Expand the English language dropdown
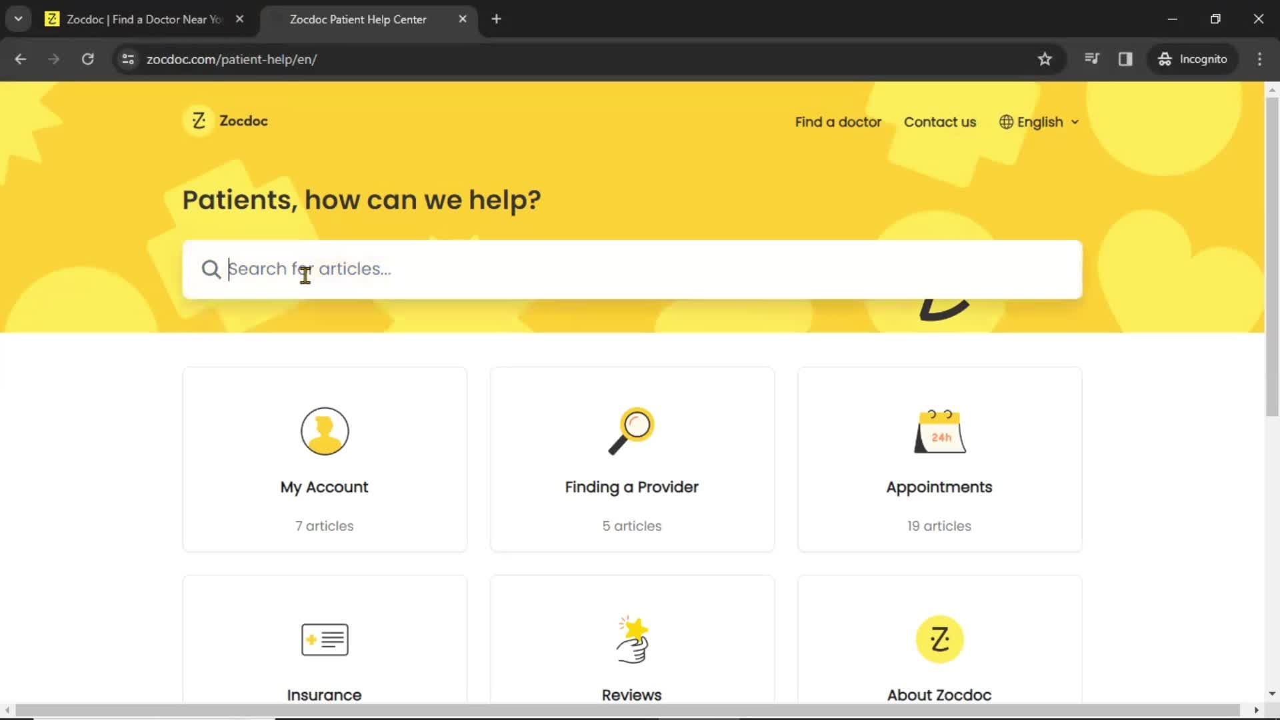The width and height of the screenshot is (1280, 720). 1039,122
